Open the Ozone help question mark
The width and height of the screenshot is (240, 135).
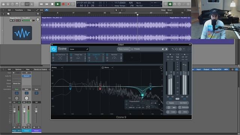pos(184,49)
